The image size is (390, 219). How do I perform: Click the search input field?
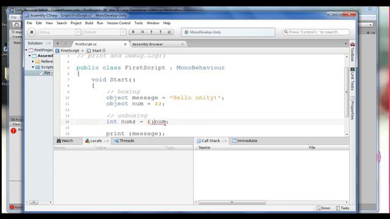pos(316,32)
